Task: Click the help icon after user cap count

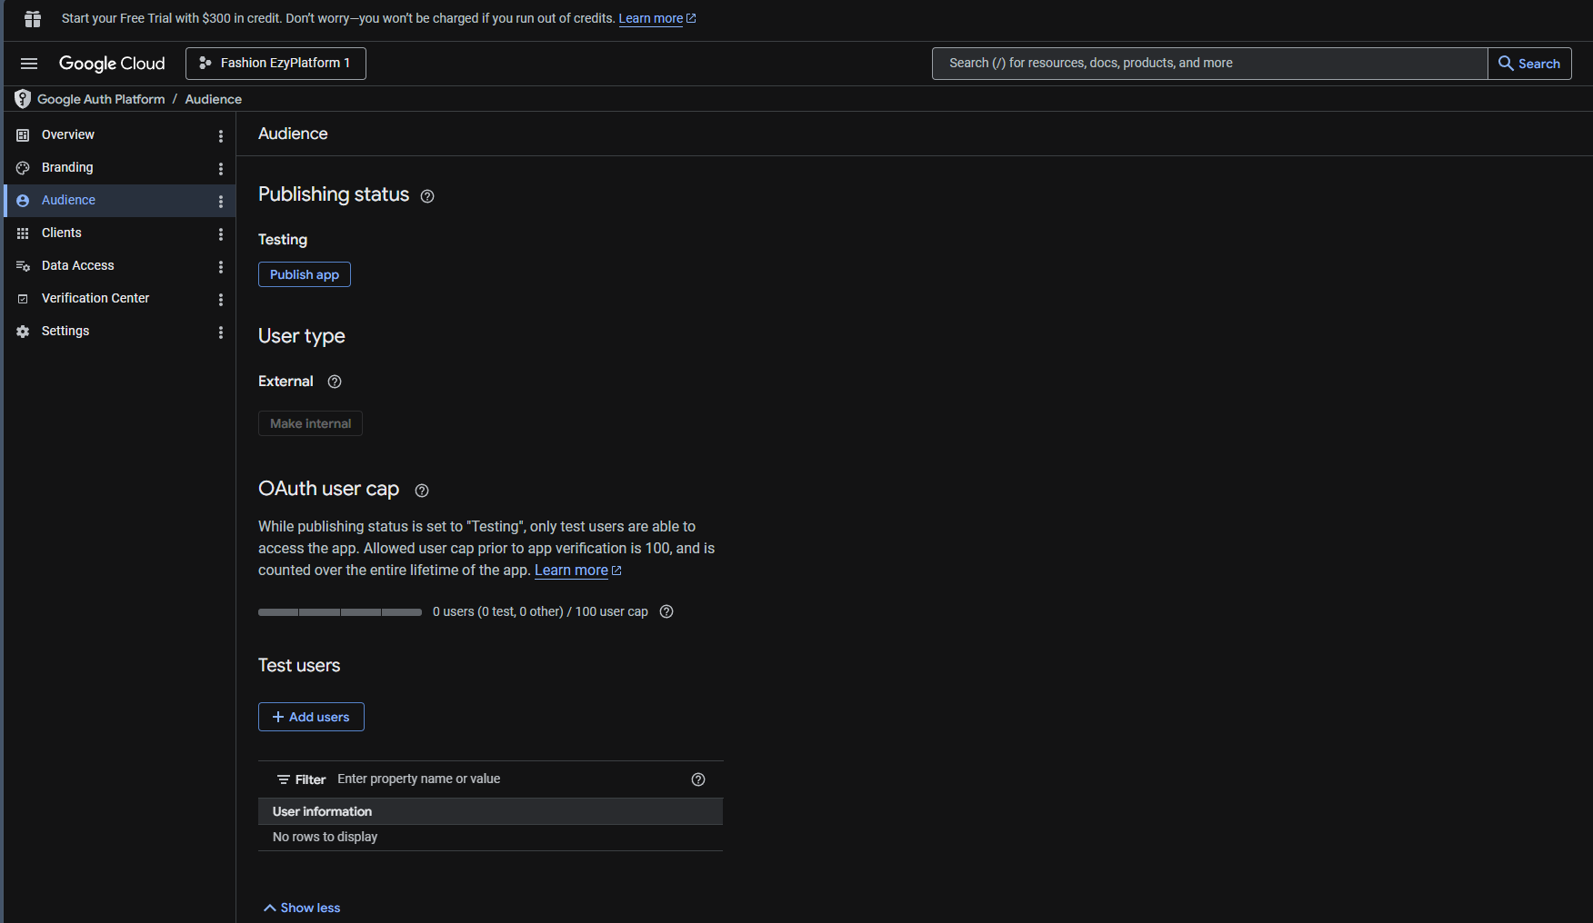Action: point(666,611)
